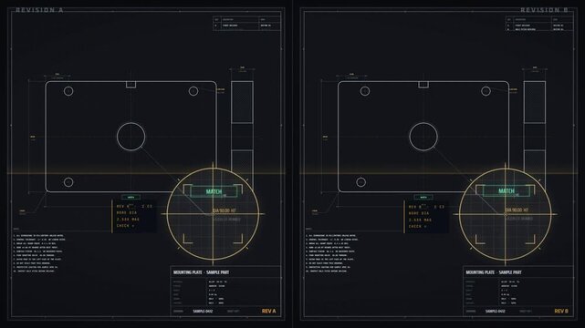Click Revision B title 'MOUNTING PLATE - SAMPLE PART'
Image resolution: width=585 pixels, height=328 pixels.
pyautogui.click(x=494, y=272)
